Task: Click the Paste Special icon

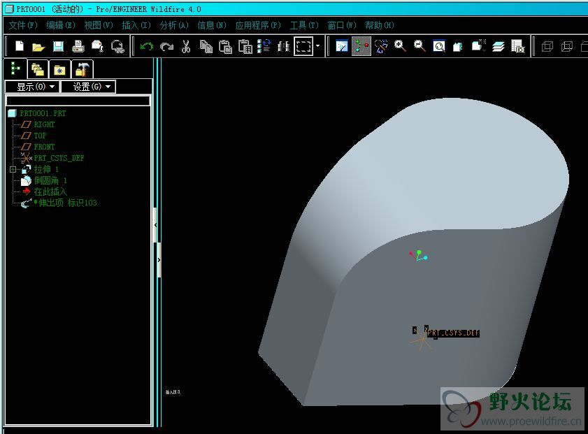Action: pyautogui.click(x=245, y=46)
